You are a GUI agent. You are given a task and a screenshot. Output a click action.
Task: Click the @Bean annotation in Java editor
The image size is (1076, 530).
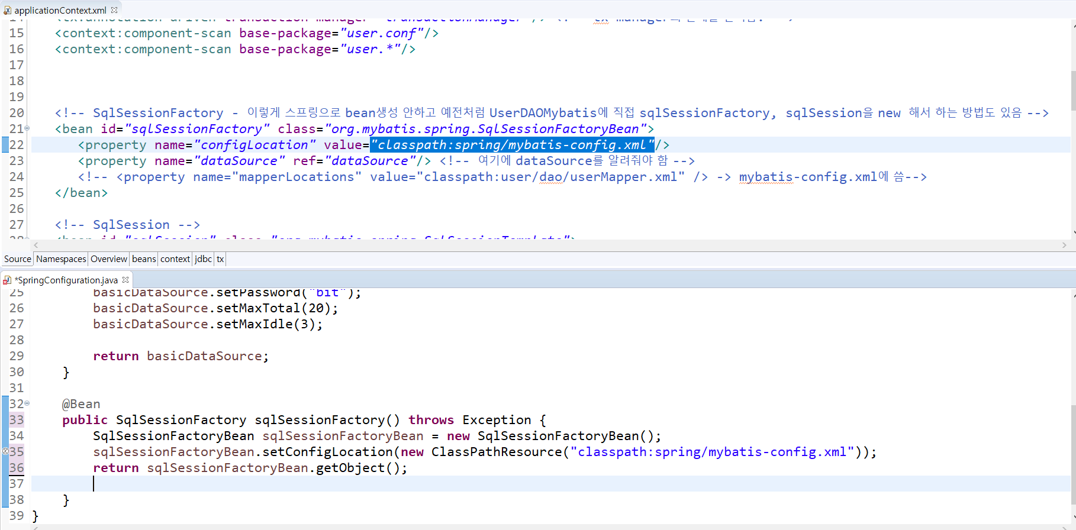81,404
